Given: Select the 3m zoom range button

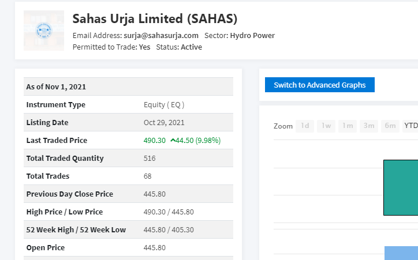Looking at the screenshot, I should click(x=369, y=126).
